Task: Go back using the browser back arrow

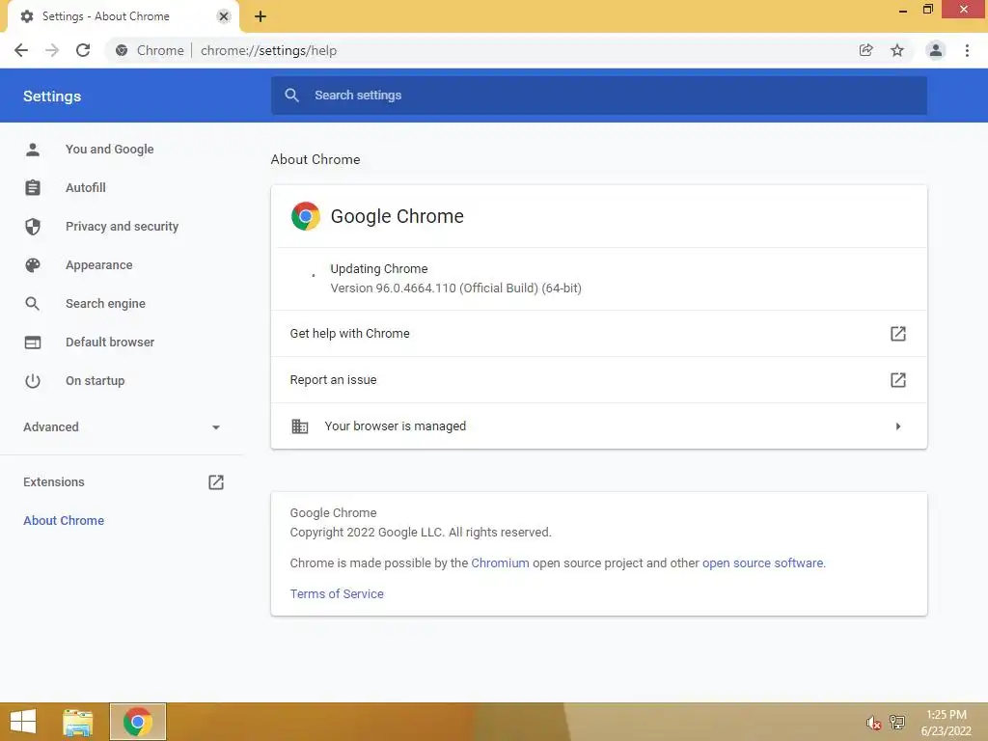Action: pyautogui.click(x=21, y=50)
